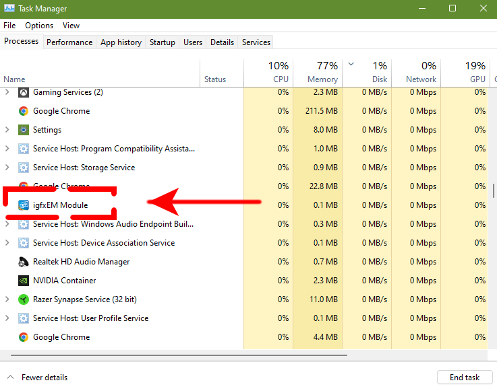Viewport: 497px width, 391px height.
Task: Click the vertical scrollbar thumb
Action: coord(493,190)
